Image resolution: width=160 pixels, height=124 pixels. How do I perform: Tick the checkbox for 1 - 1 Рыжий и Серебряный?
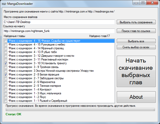point(6,101)
